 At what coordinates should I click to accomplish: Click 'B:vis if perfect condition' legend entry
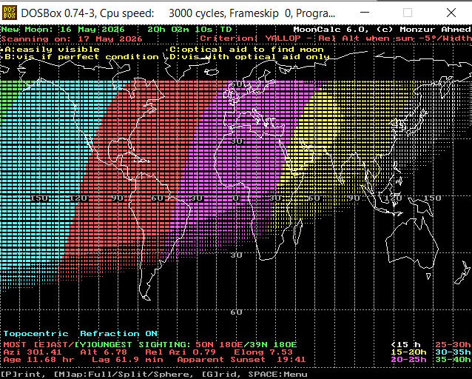81,57
